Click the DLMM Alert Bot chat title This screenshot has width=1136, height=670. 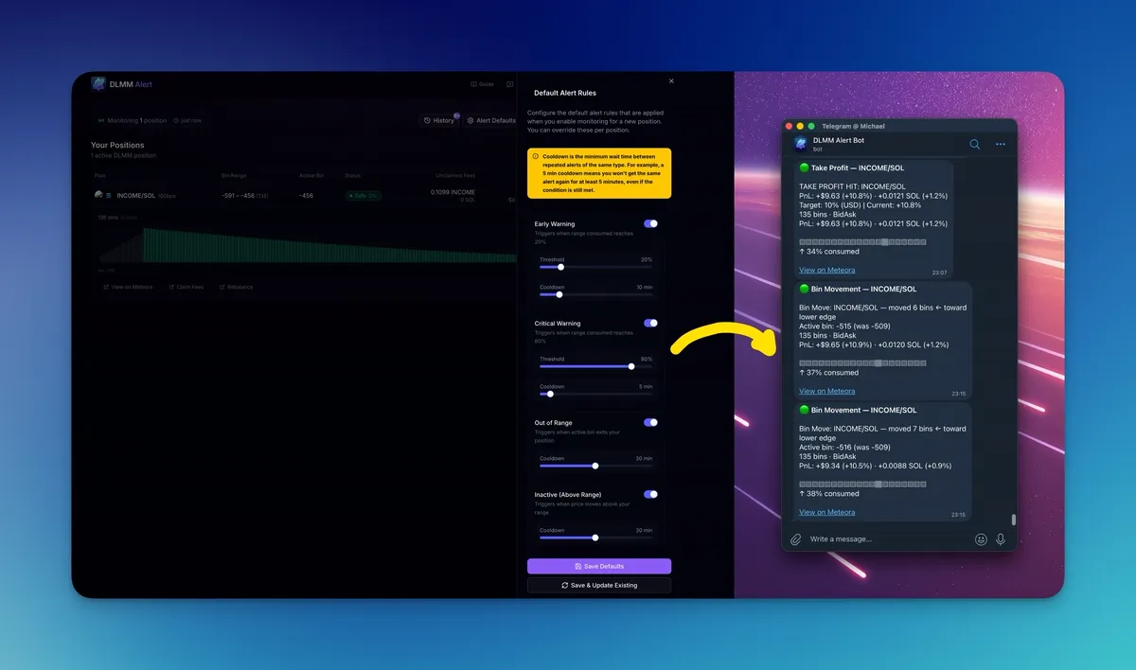point(839,140)
